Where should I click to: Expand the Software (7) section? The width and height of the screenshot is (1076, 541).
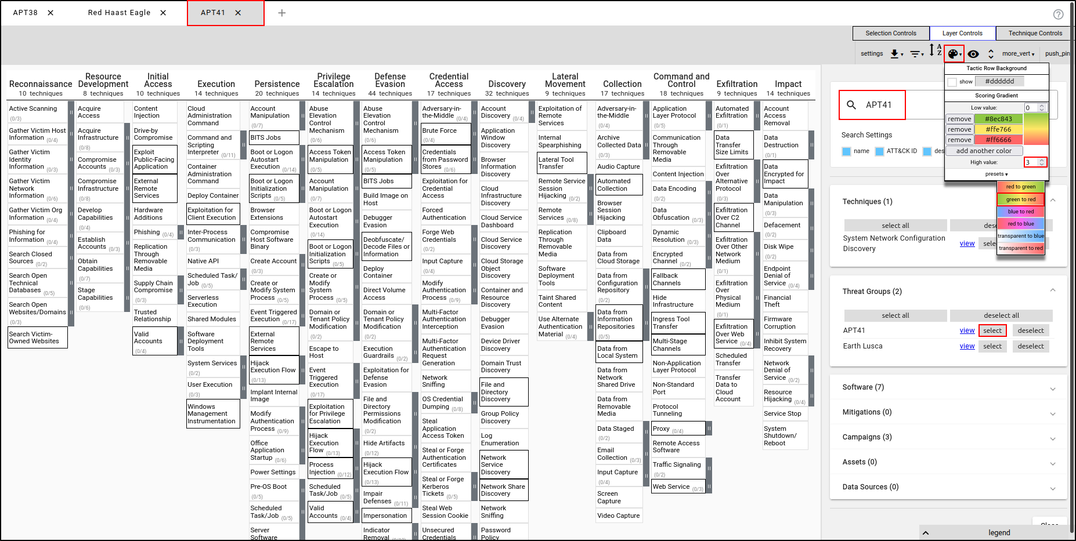point(1053,389)
